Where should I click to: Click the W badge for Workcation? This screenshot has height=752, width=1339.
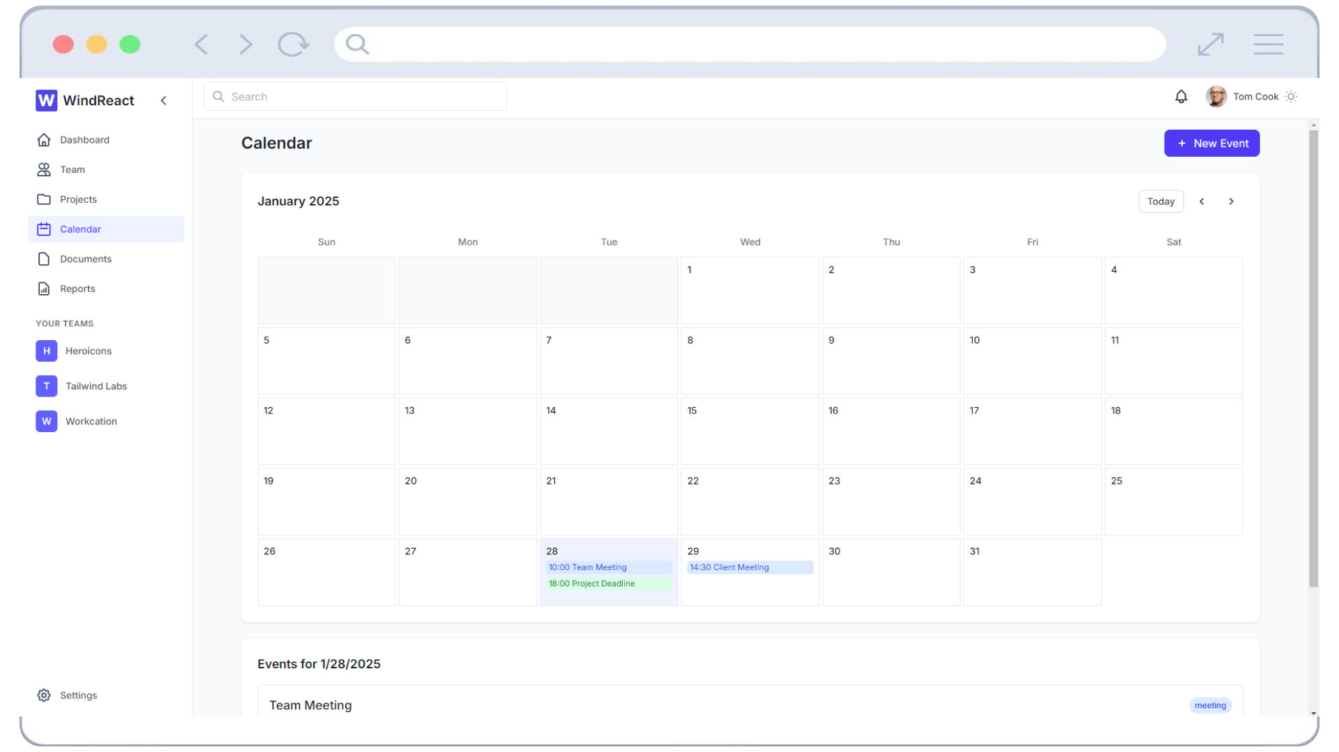pos(46,422)
